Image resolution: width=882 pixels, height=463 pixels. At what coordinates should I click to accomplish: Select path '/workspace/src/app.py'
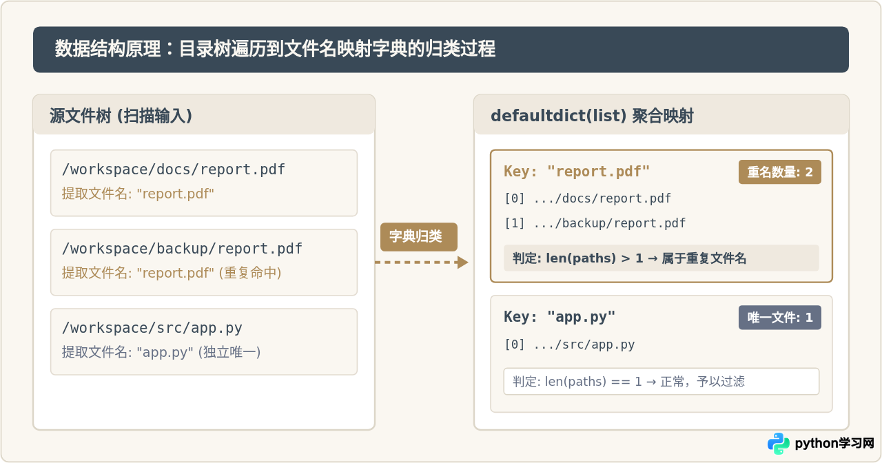click(x=152, y=328)
